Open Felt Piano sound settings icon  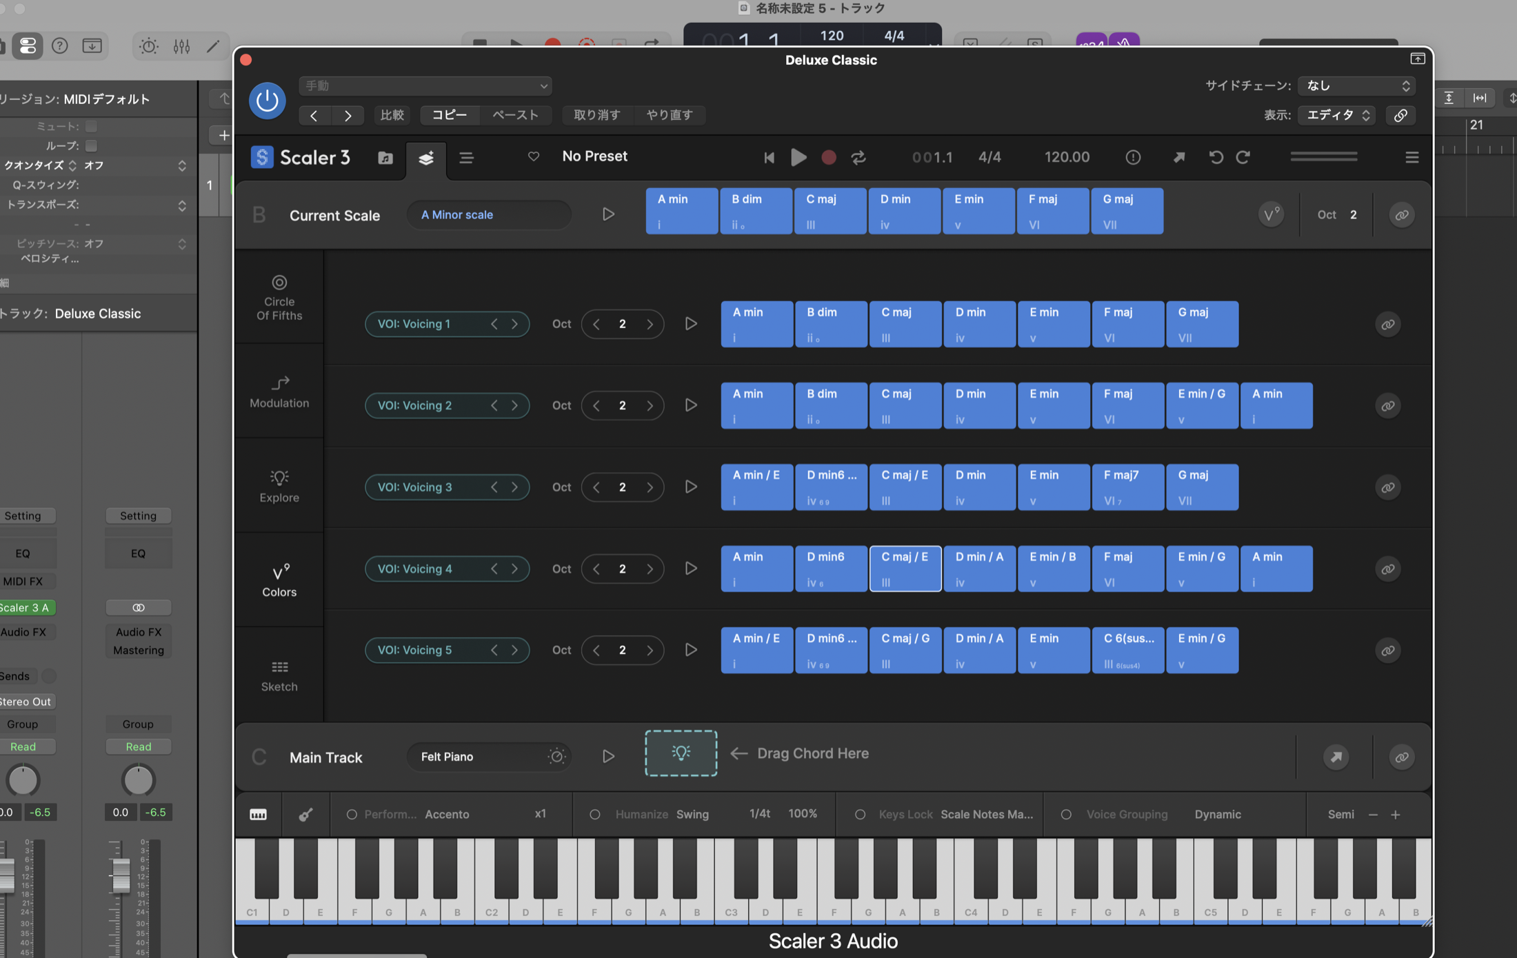[557, 757]
